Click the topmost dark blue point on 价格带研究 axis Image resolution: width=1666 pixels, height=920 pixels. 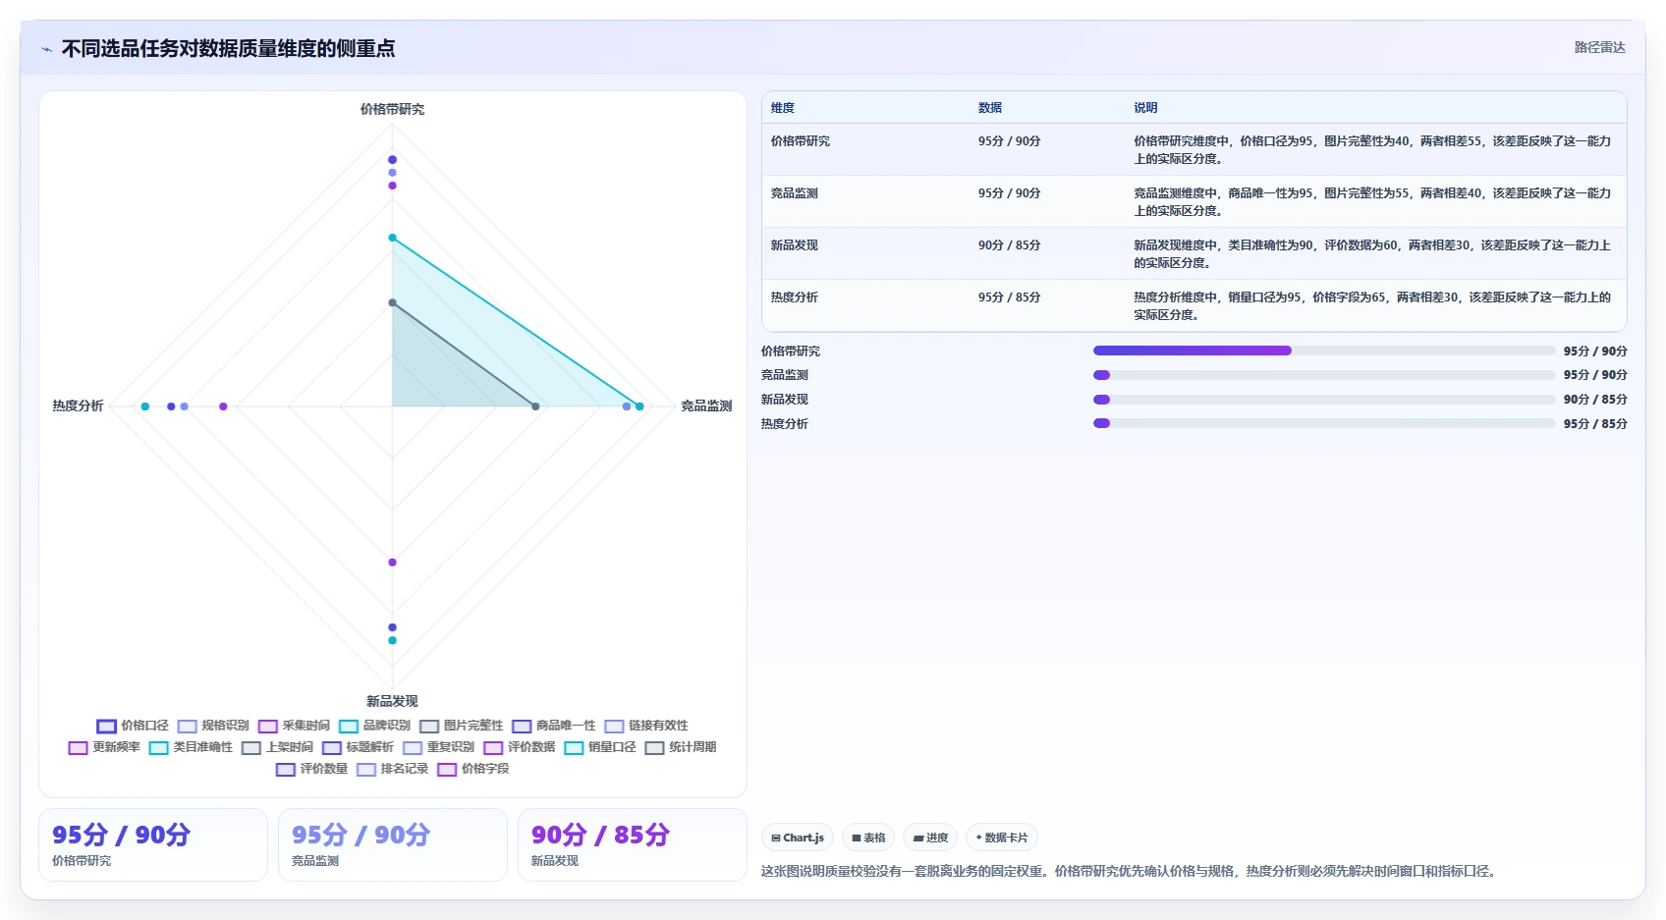pyautogui.click(x=392, y=159)
